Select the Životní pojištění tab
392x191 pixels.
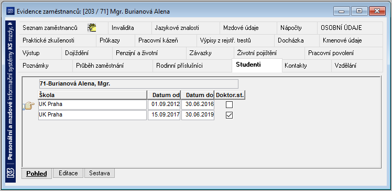coord(269,53)
